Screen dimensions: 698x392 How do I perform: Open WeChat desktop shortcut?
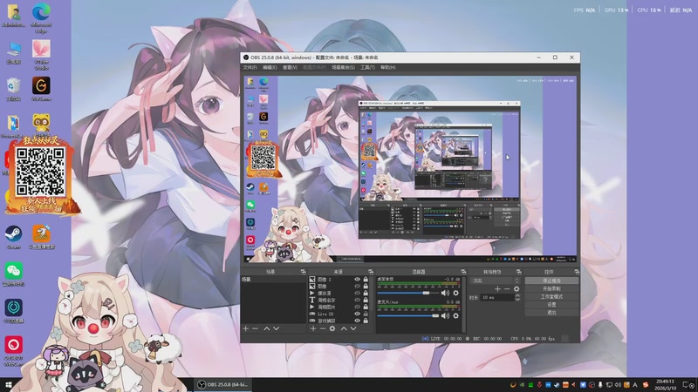13,274
